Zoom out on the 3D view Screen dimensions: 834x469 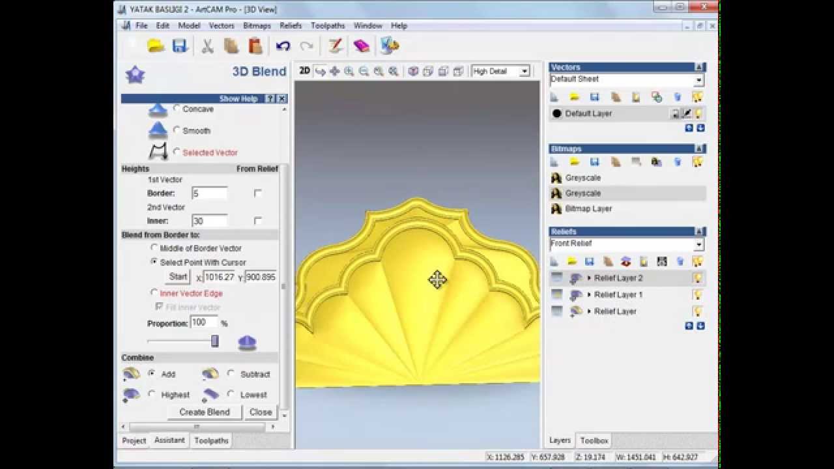[364, 71]
